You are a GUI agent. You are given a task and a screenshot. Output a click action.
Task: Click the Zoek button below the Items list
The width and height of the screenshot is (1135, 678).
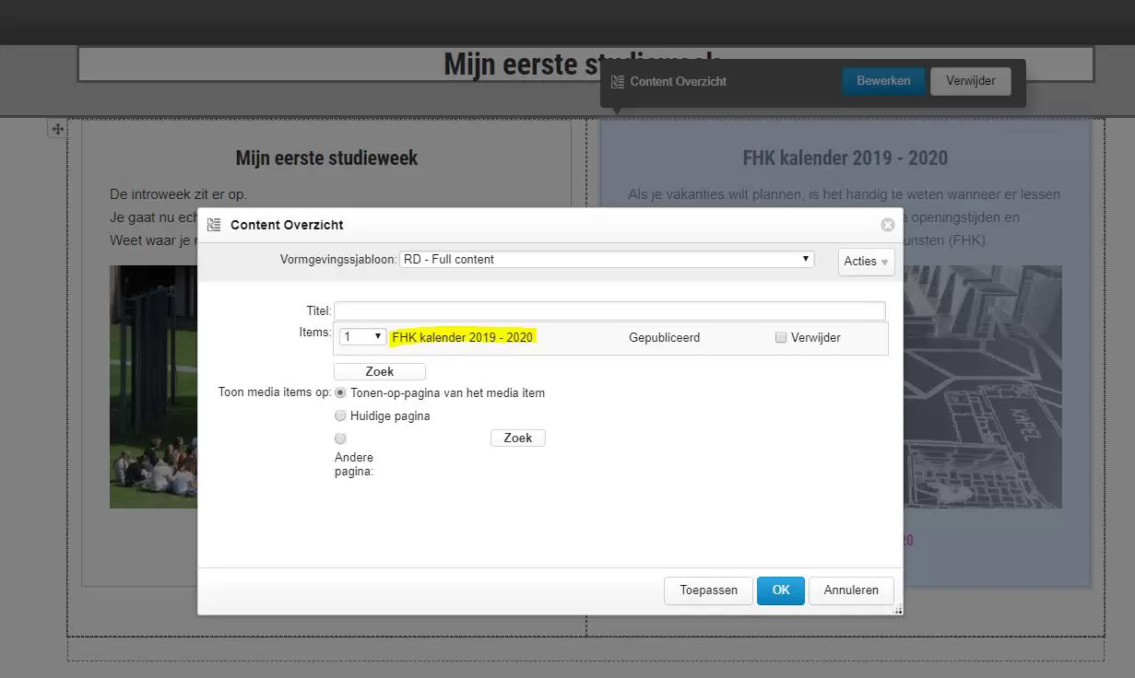(379, 371)
